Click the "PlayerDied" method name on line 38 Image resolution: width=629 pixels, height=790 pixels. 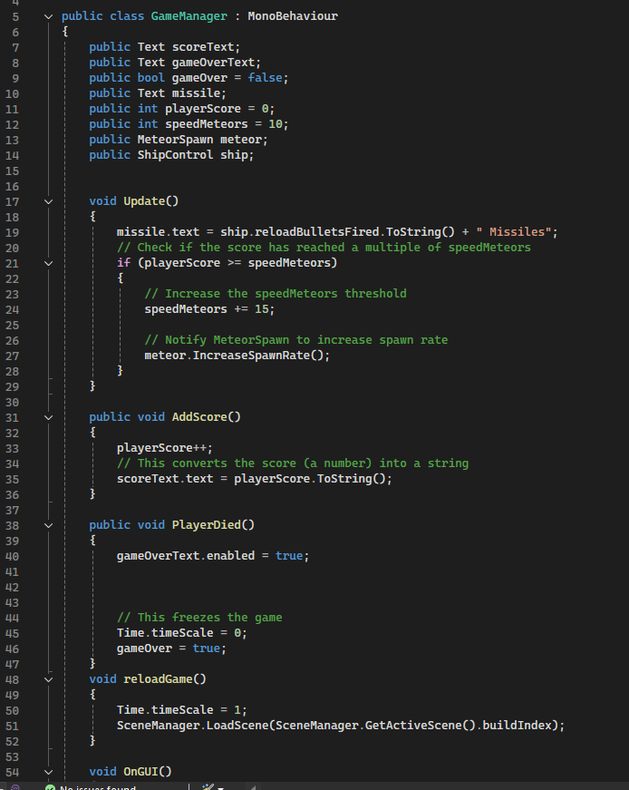pos(207,525)
